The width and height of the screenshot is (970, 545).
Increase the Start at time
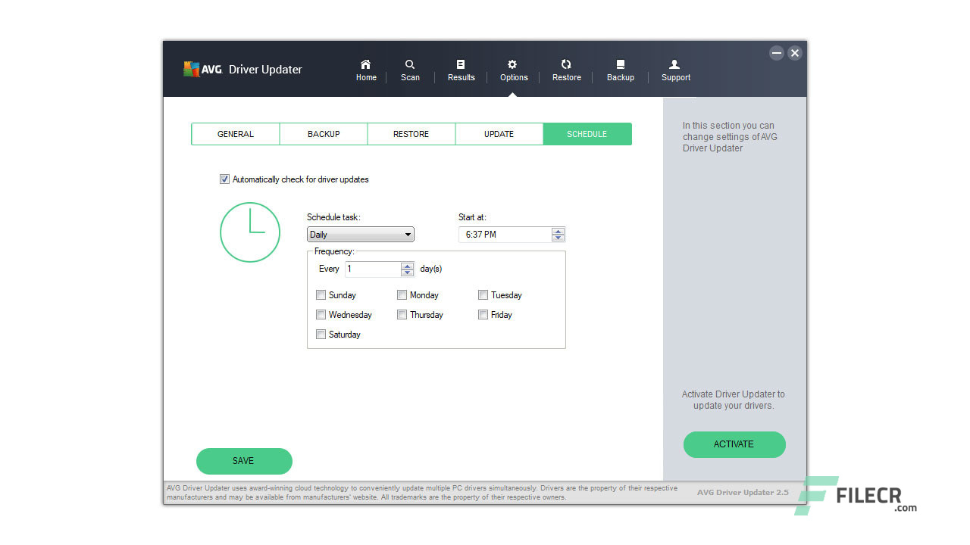pos(559,232)
